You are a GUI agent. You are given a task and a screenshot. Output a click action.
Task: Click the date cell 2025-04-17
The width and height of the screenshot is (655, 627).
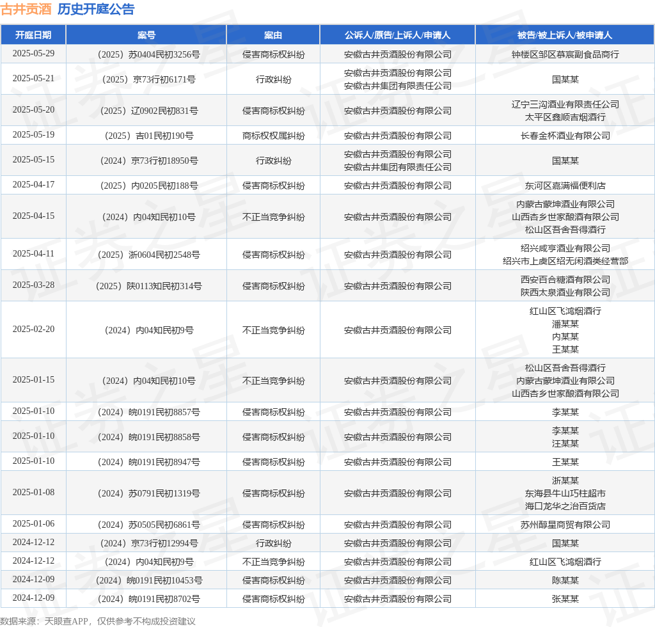click(33, 185)
